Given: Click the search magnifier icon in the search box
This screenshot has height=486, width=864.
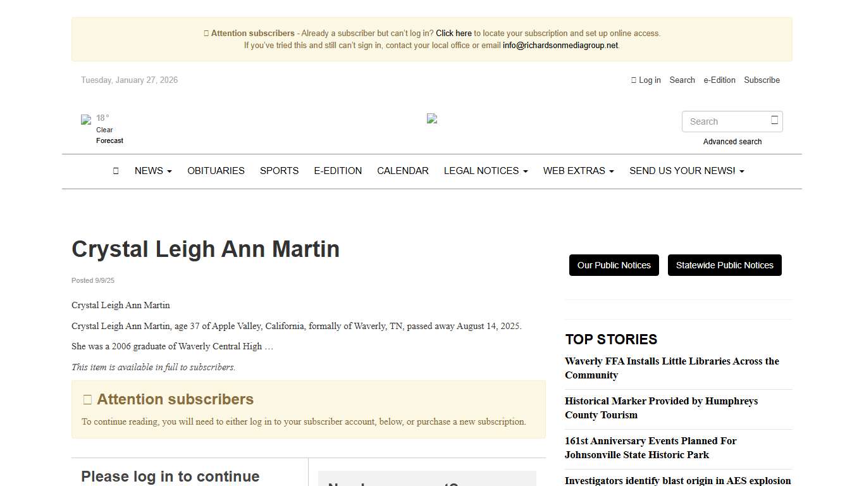Looking at the screenshot, I should 774,121.
